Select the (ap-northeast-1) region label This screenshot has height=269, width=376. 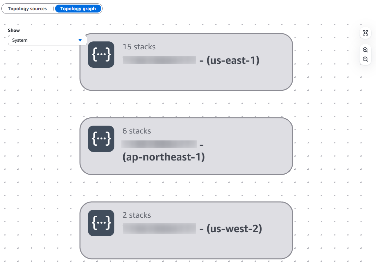[164, 157]
